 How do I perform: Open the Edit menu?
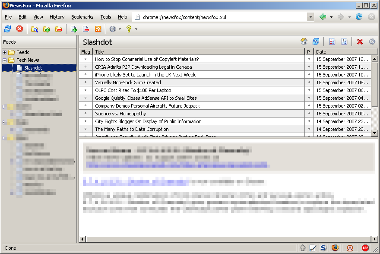point(22,17)
